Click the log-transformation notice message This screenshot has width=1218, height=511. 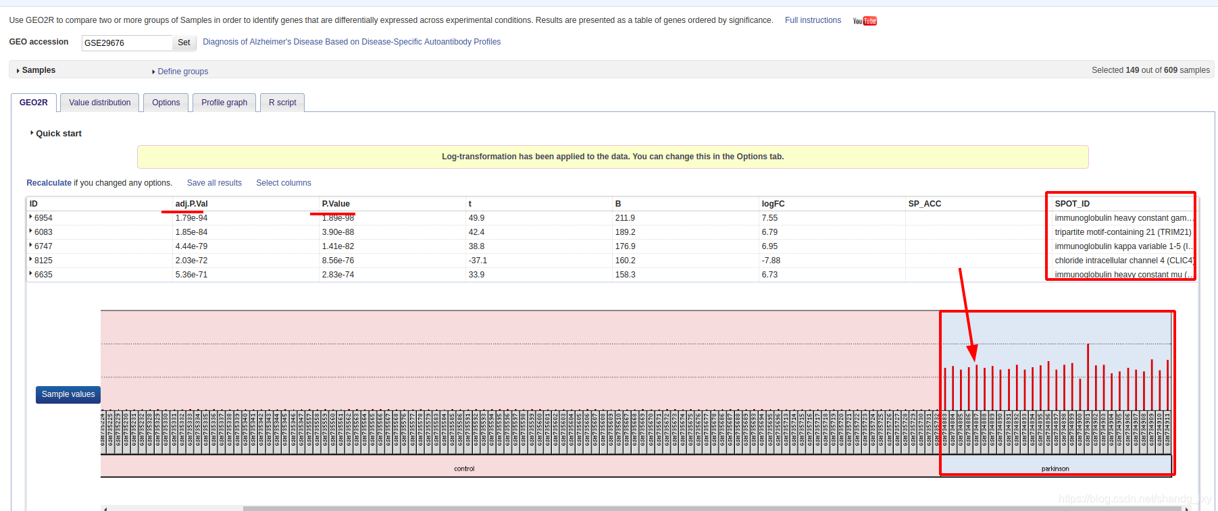click(x=613, y=157)
